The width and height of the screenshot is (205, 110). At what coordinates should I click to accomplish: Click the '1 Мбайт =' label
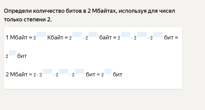point(19,38)
